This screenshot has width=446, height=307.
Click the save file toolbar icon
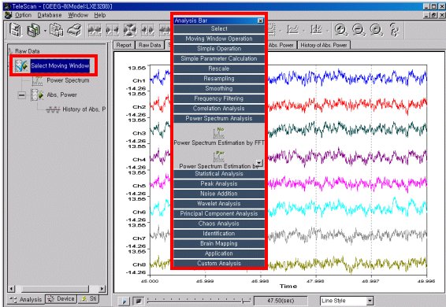(x=16, y=30)
